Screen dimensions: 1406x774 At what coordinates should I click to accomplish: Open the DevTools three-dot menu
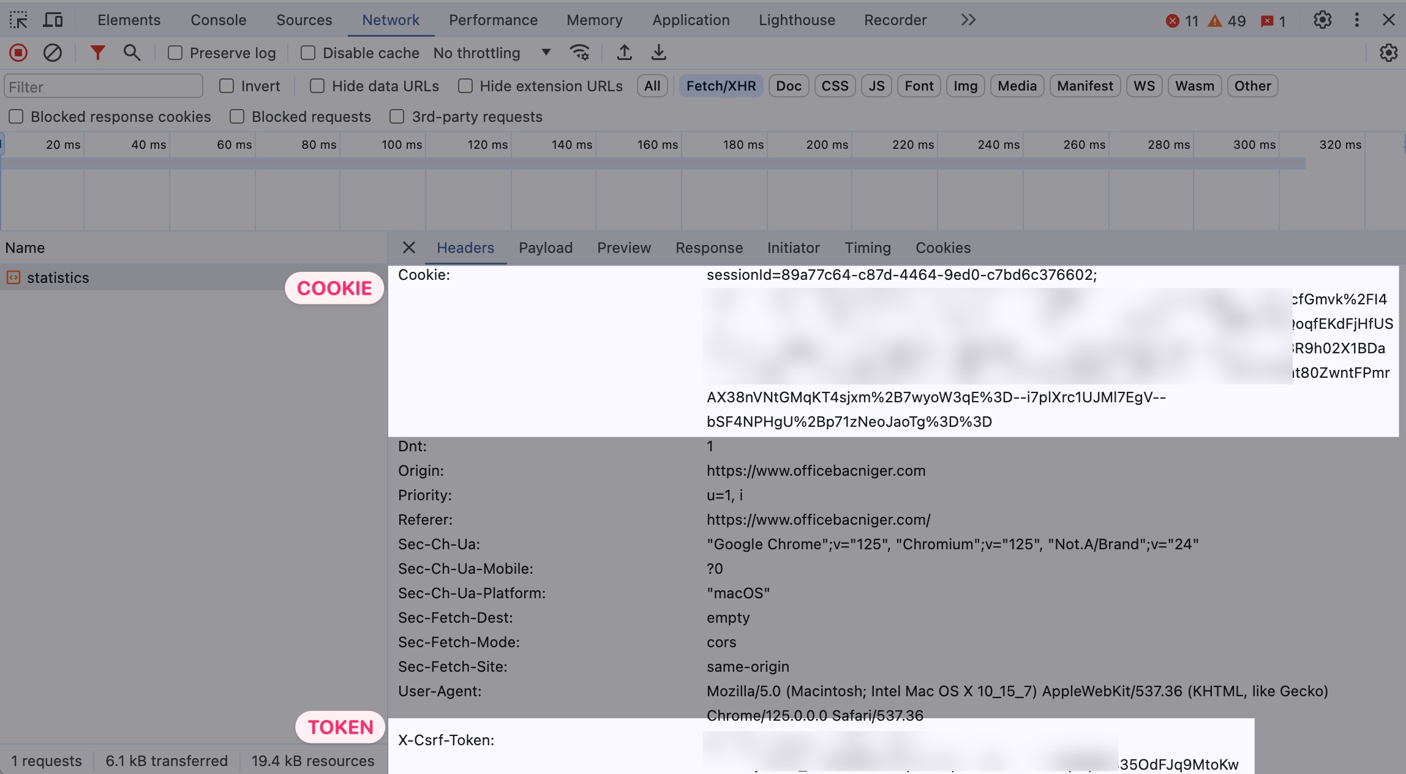pyautogui.click(x=1356, y=20)
